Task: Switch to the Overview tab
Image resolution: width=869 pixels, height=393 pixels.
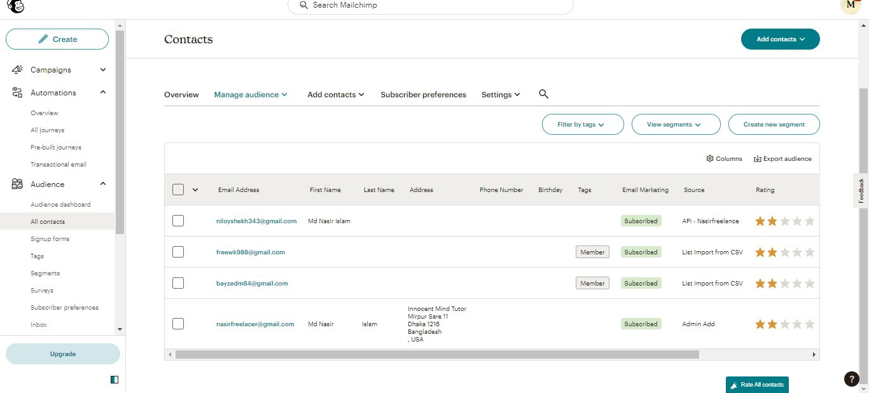Action: pos(181,94)
